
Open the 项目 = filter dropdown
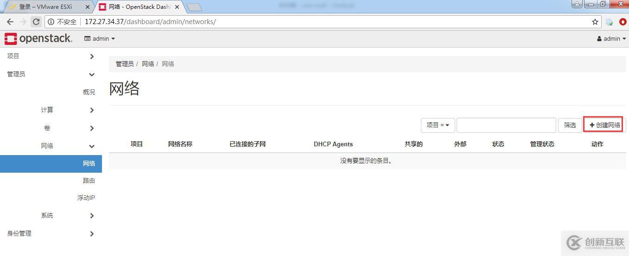tap(438, 125)
